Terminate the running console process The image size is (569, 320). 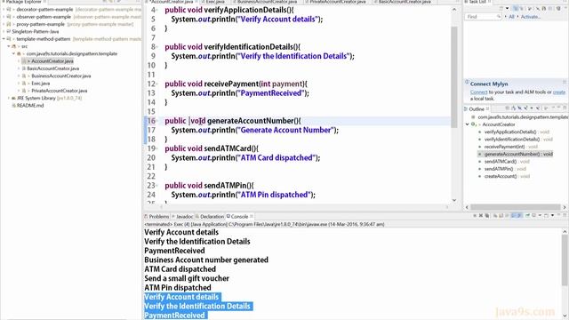coord(475,215)
